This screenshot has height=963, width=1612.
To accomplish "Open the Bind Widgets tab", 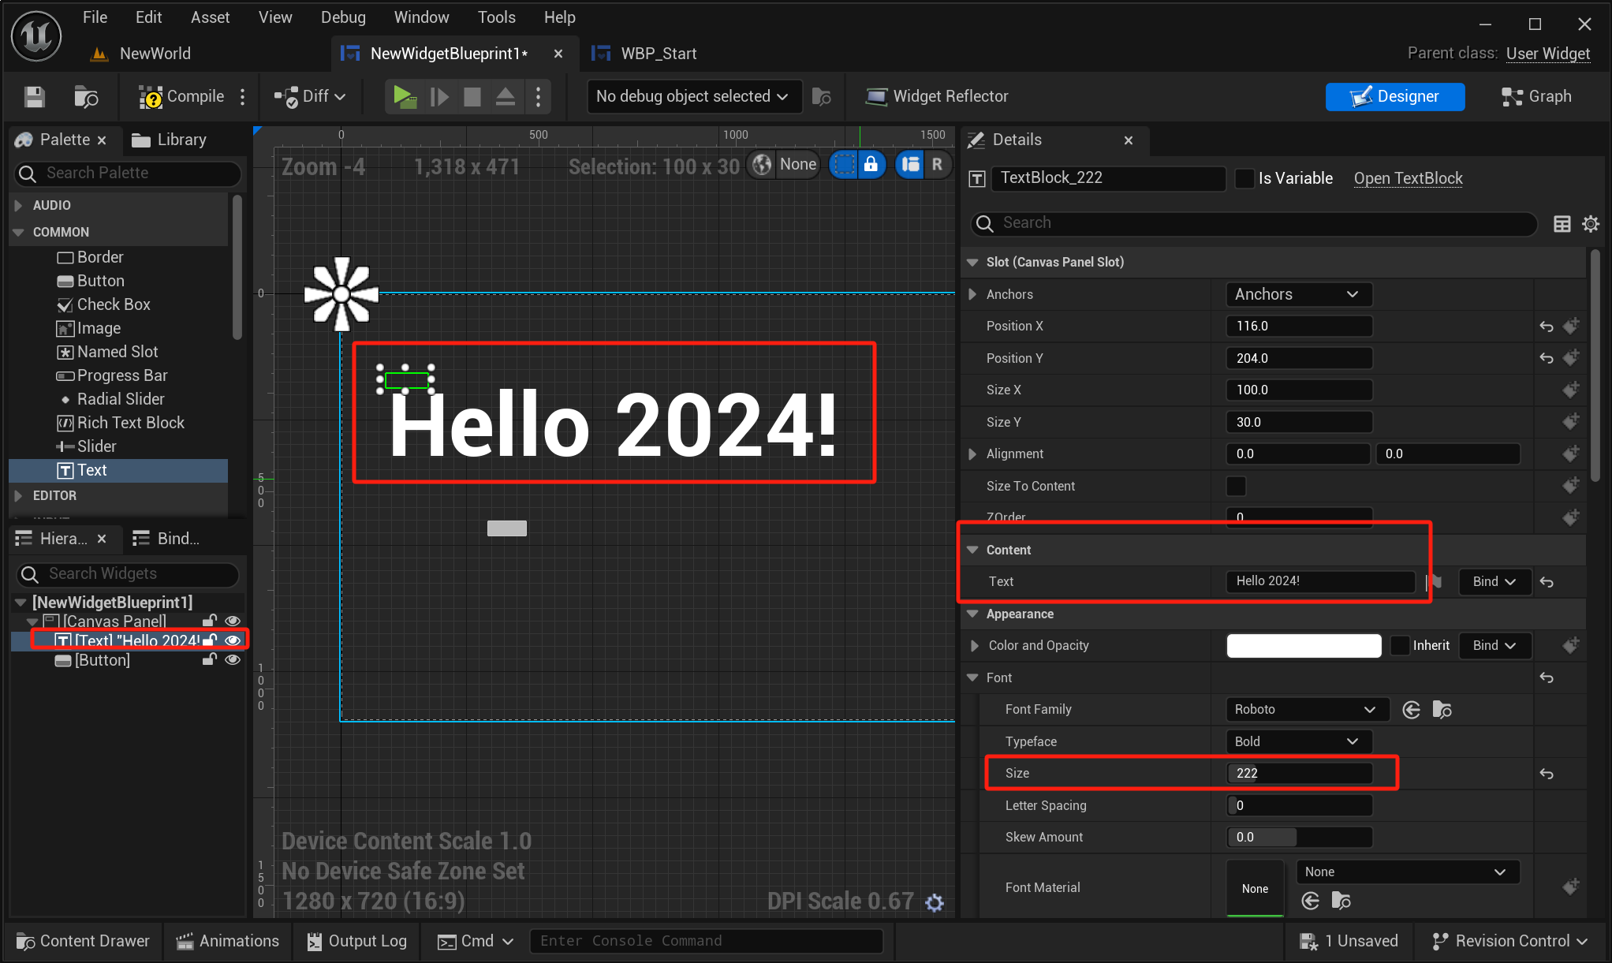I will pos(166,539).
